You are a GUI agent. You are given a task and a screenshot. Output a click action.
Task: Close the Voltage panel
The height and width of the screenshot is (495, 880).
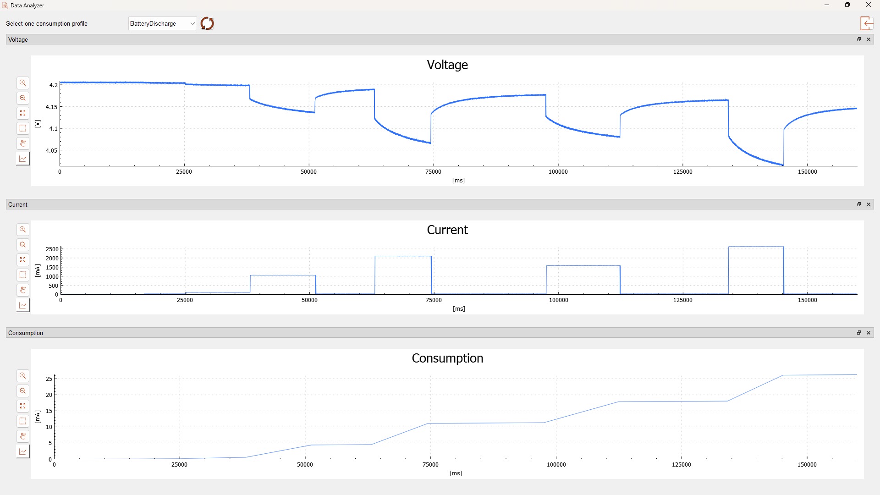point(869,39)
